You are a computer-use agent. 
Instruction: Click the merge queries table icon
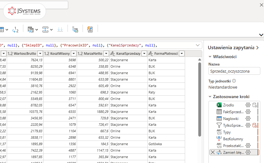coord(30,30)
